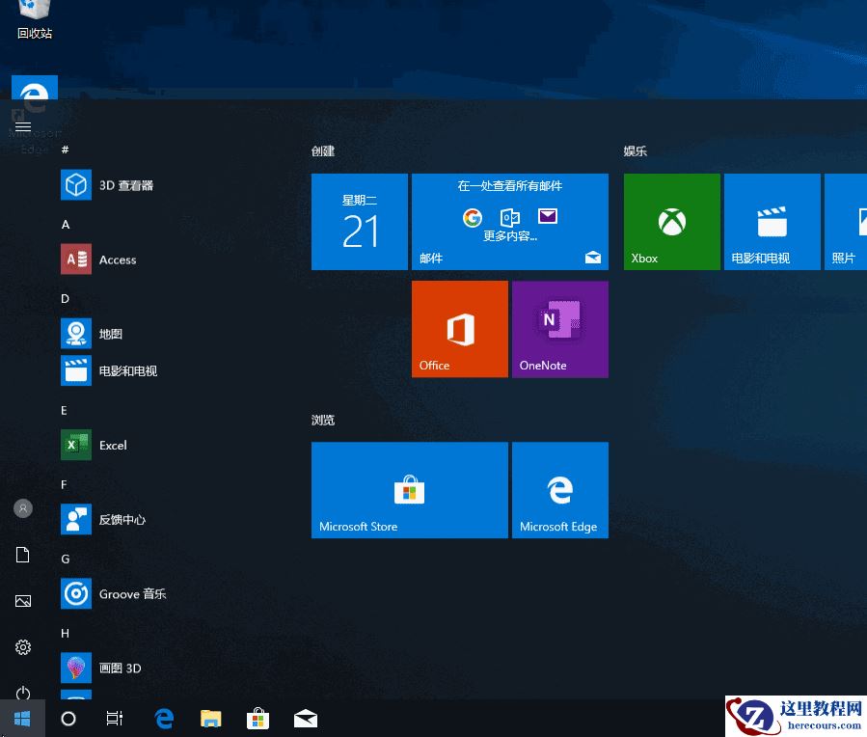Open the user account avatar in the Start menu
This screenshot has height=737, width=867.
pyautogui.click(x=22, y=508)
